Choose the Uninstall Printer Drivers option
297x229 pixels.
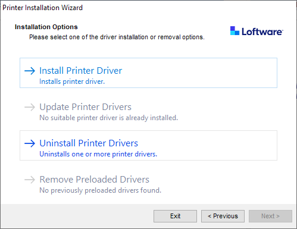148,145
